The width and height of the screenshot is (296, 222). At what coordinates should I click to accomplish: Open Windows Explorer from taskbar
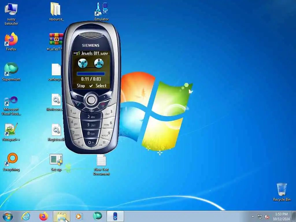pyautogui.click(x=62, y=216)
